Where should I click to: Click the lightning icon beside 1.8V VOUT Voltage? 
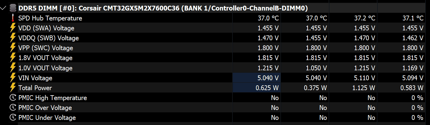coord(13,58)
